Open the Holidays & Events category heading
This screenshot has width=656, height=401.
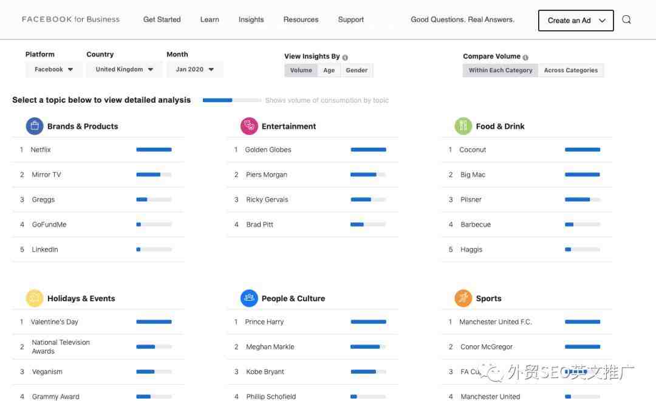coord(81,298)
